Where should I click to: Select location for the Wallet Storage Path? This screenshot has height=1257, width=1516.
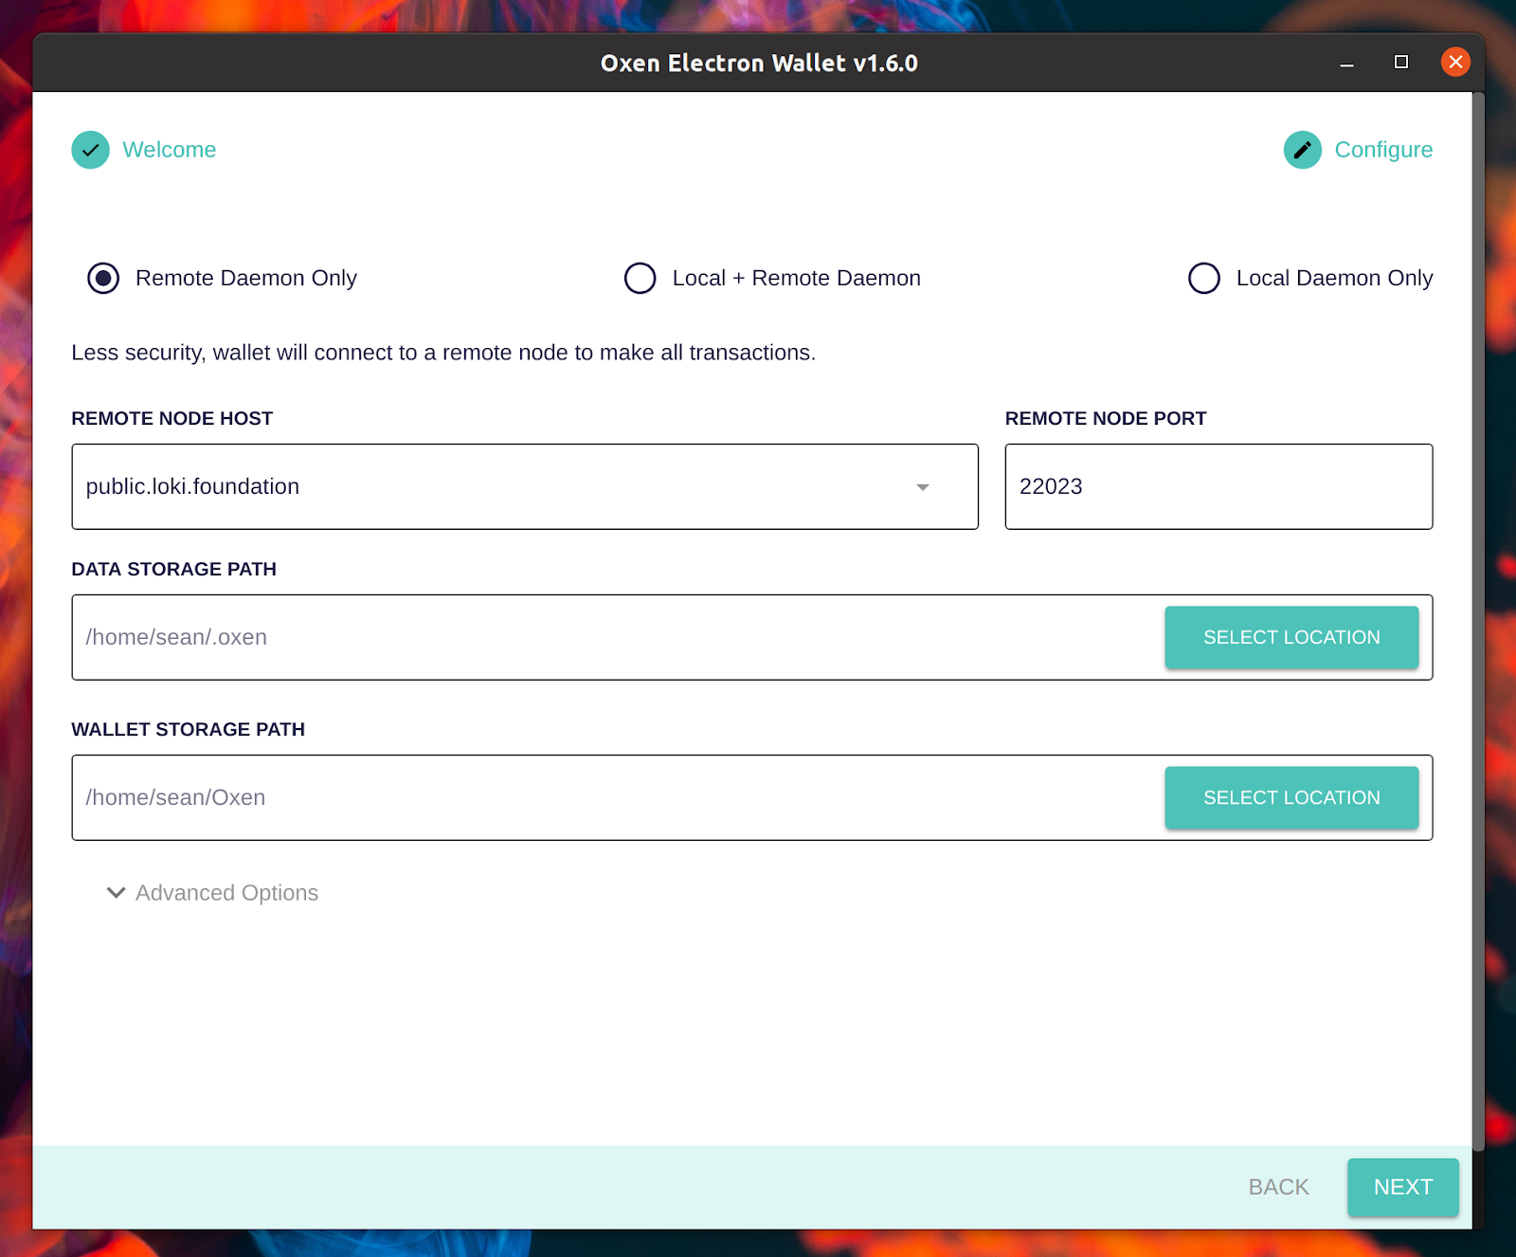pos(1291,797)
